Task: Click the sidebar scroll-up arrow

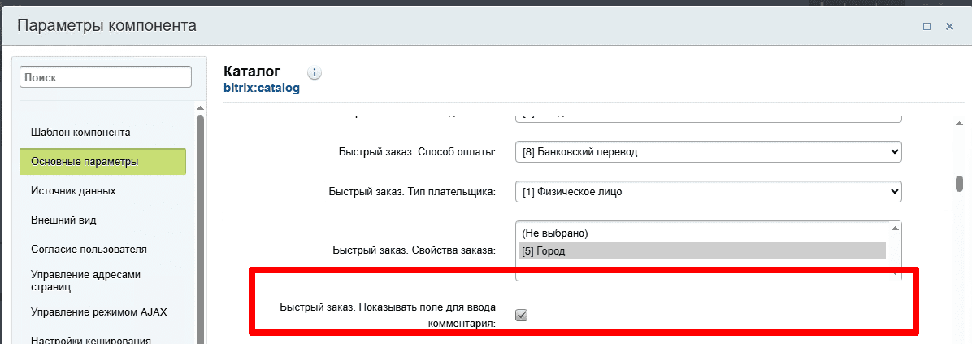Action: 200,107
